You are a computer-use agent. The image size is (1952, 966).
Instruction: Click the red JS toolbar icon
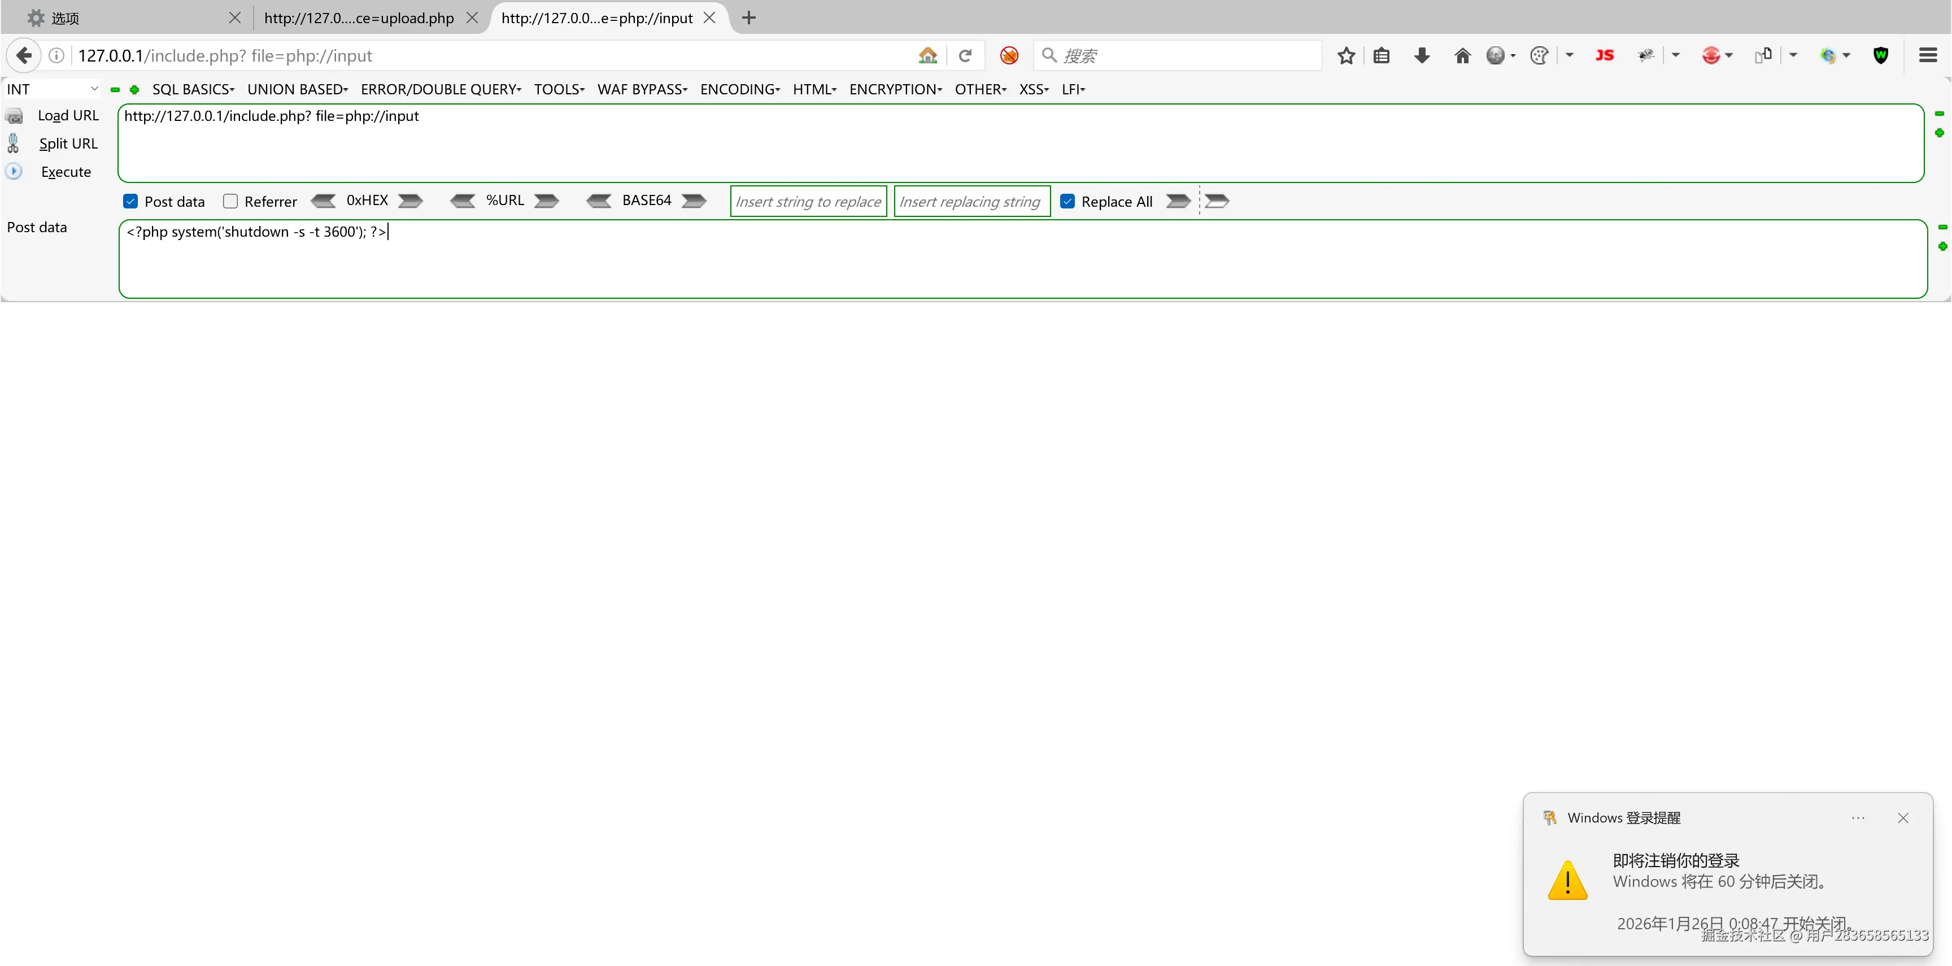(x=1604, y=55)
